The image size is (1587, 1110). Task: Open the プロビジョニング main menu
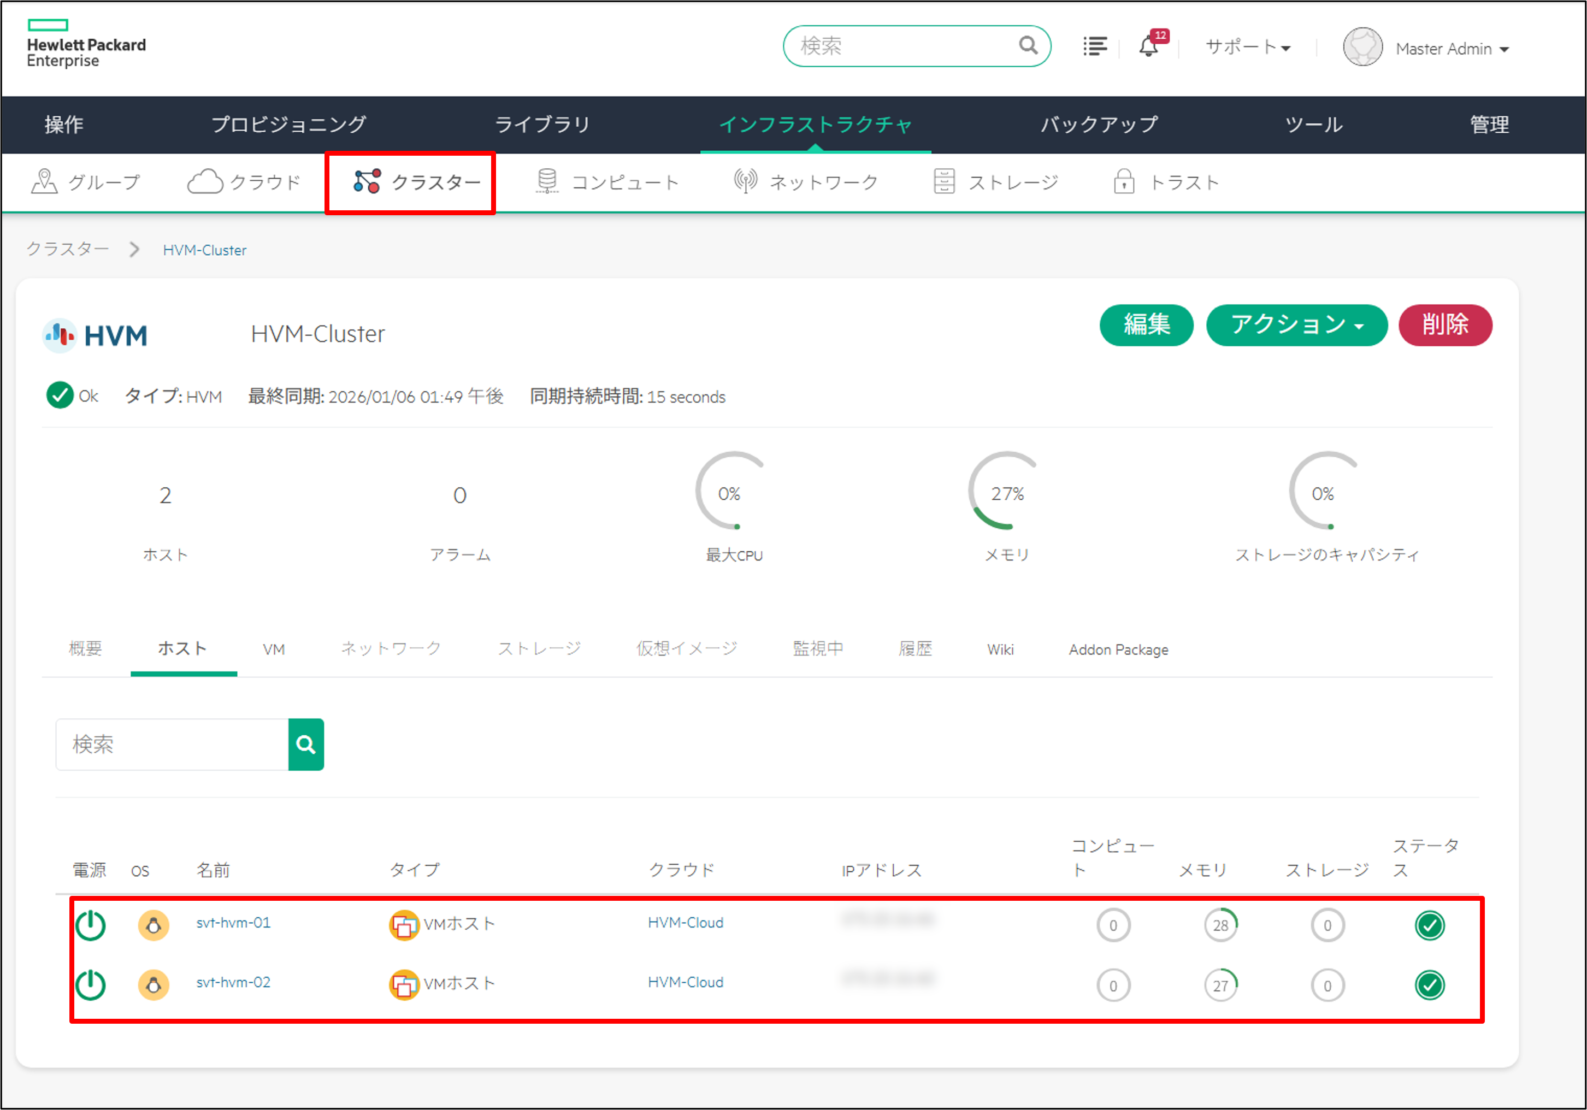pos(288,125)
